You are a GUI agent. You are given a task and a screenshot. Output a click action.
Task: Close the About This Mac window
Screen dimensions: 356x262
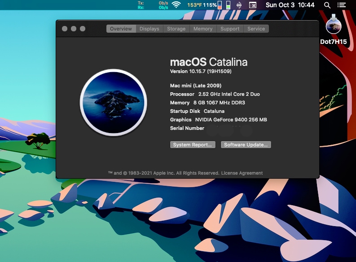[x=65, y=29]
